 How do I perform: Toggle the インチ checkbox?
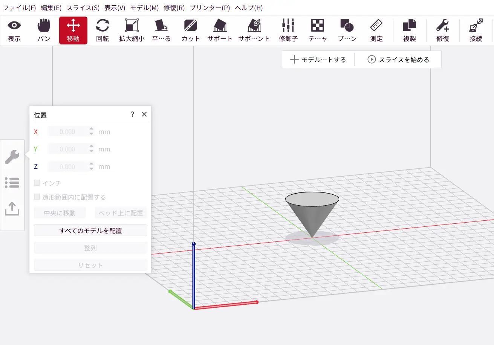[37, 183]
